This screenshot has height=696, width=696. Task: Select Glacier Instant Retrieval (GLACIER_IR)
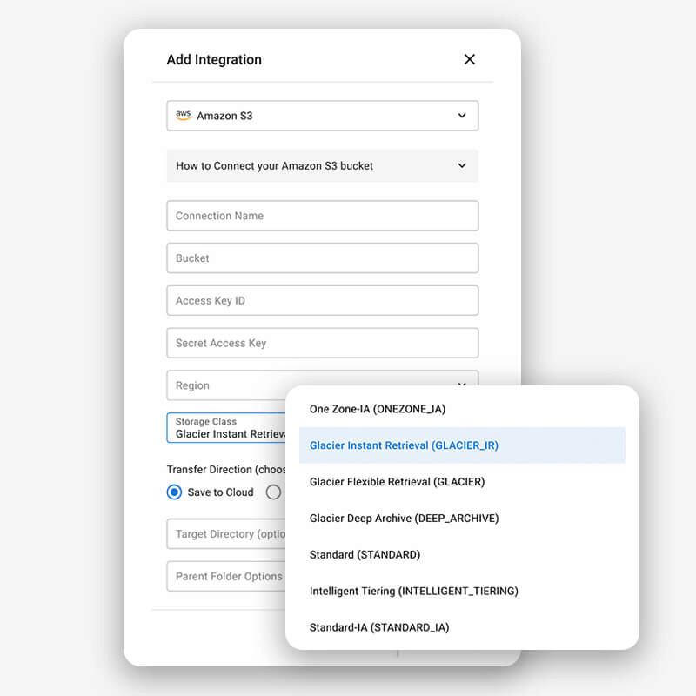404,445
